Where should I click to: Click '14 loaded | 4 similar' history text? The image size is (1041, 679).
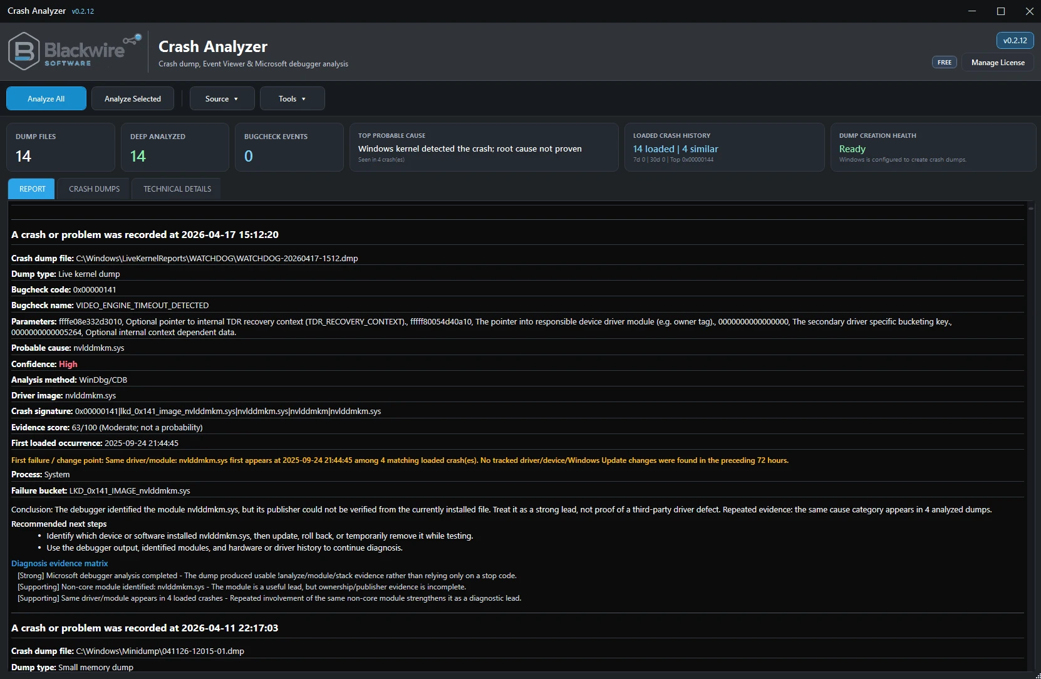pyautogui.click(x=675, y=149)
